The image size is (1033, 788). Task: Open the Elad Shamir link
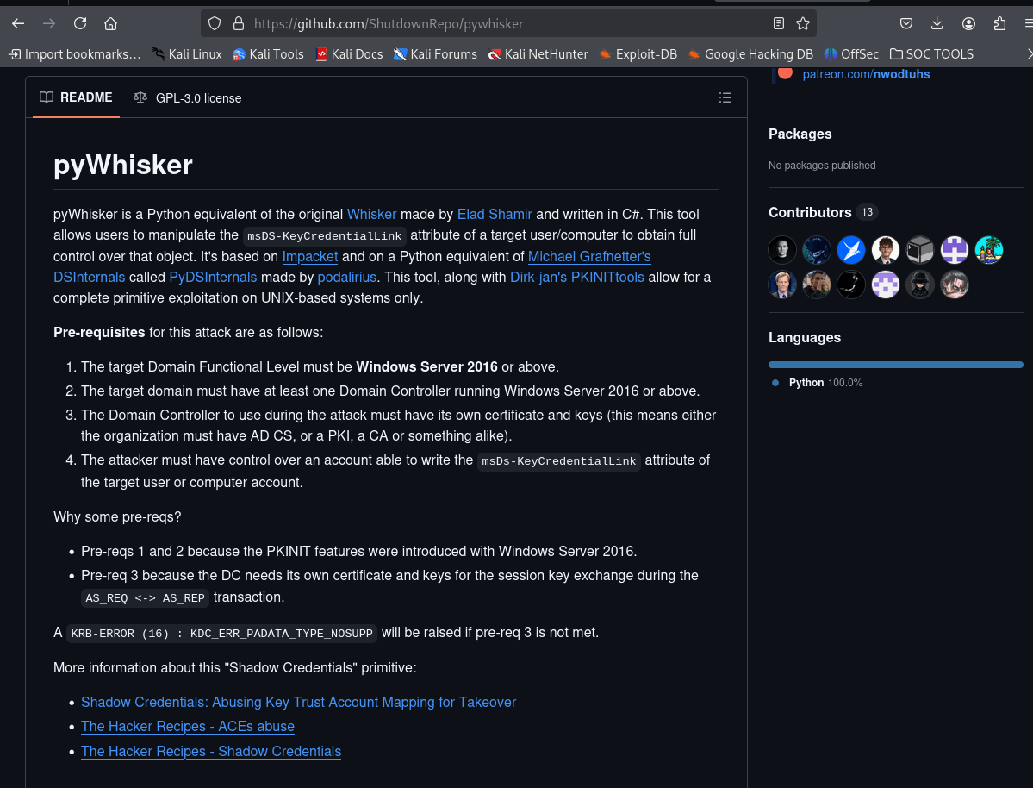(x=495, y=215)
